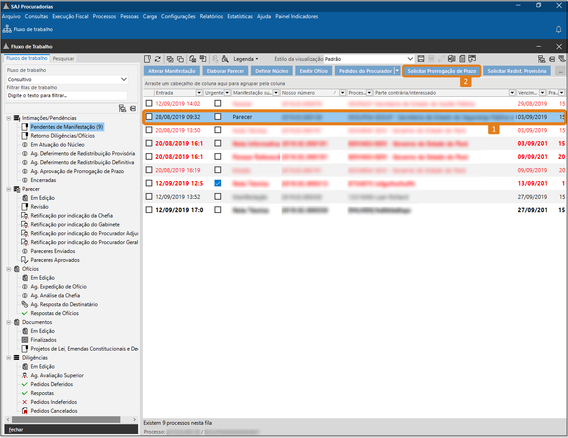Viewport: 568px width, 438px height.
Task: Click the Respostas de Ofícios green check icon
Action: [25, 313]
